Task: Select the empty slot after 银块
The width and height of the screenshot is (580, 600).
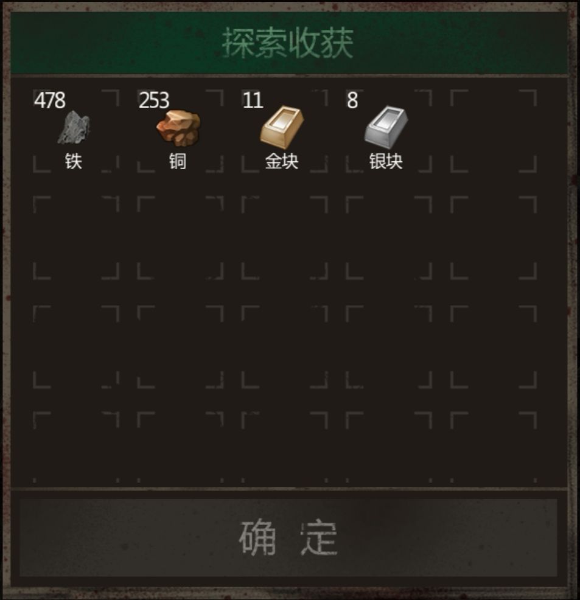Action: pyautogui.click(x=494, y=131)
